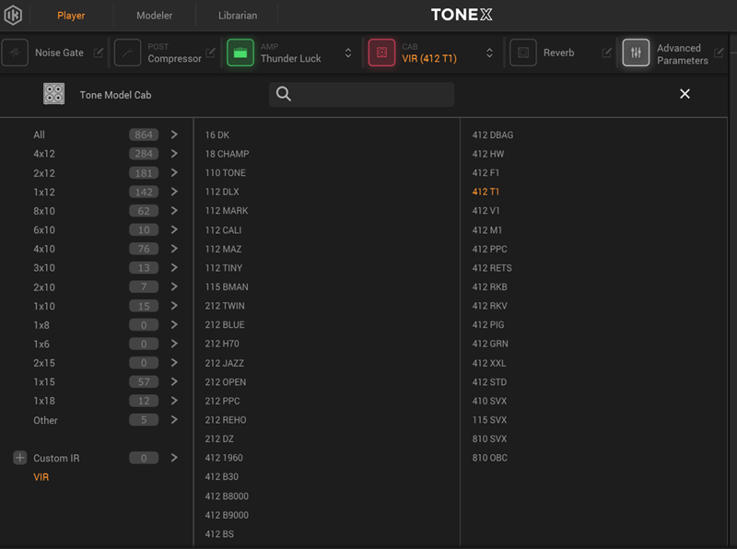Viewport: 737px width, 549px height.
Task: Expand the 1x15 category chevron
Action: 174,381
